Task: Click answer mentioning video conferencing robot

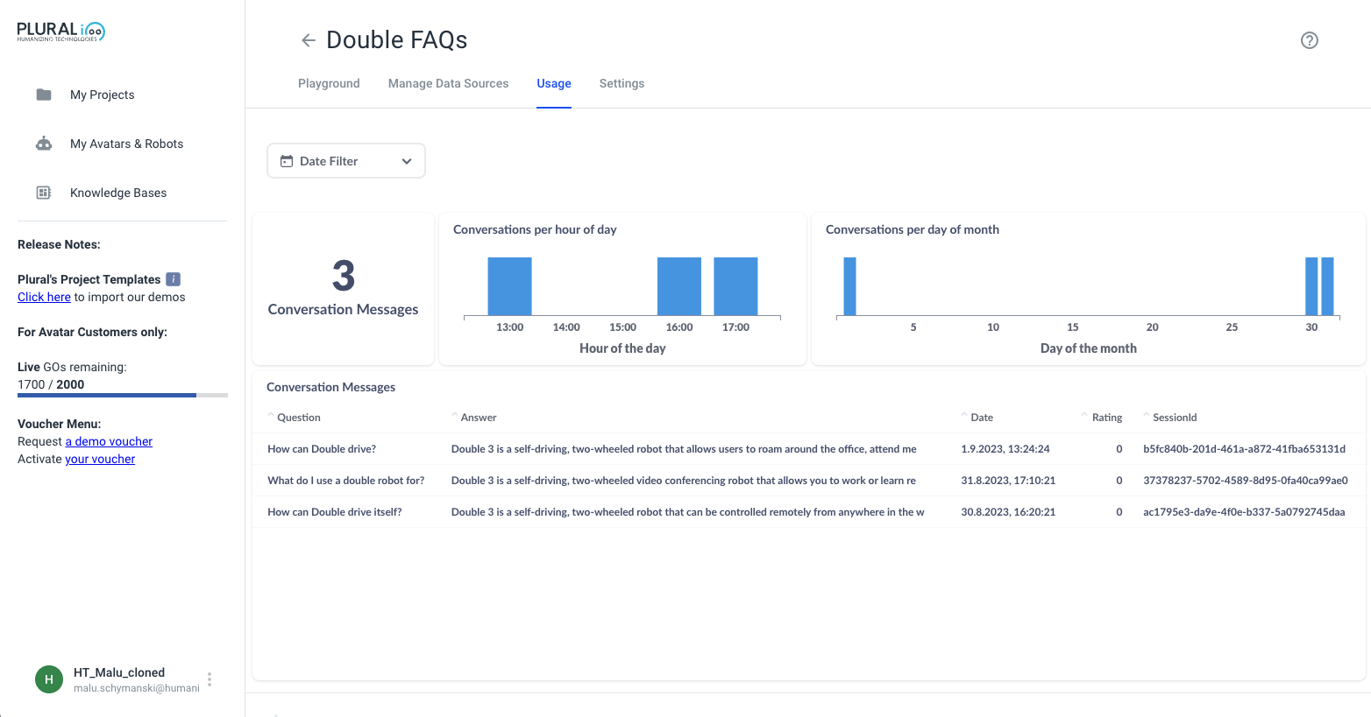Action: [684, 481]
